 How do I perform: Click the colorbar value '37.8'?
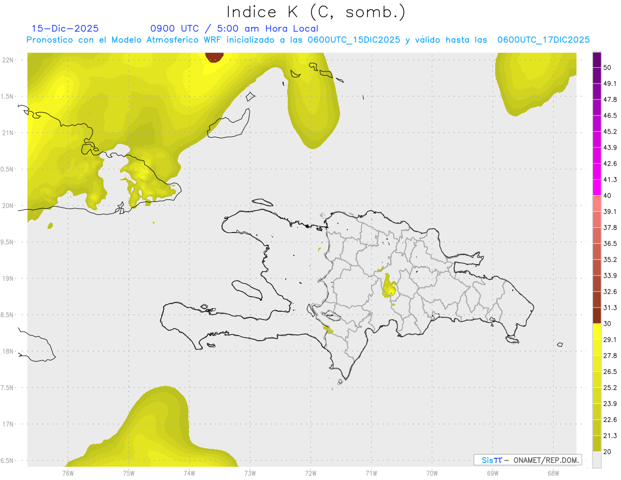[610, 228]
